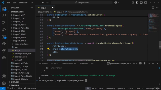This screenshot has width=161, height=90.
Task: Split the terminal pane
Action: tap(140, 63)
